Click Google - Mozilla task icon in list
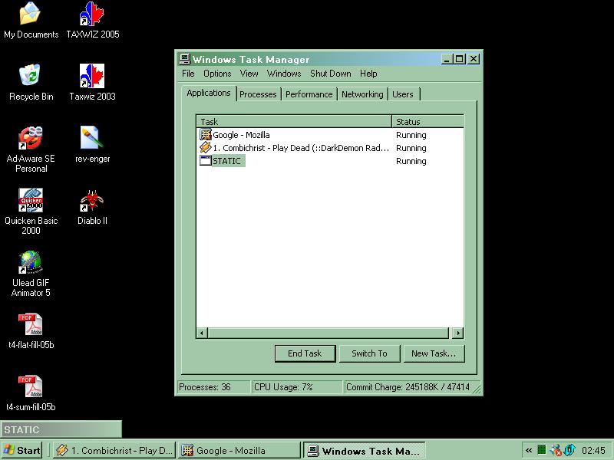This screenshot has height=460, width=614. 206,135
